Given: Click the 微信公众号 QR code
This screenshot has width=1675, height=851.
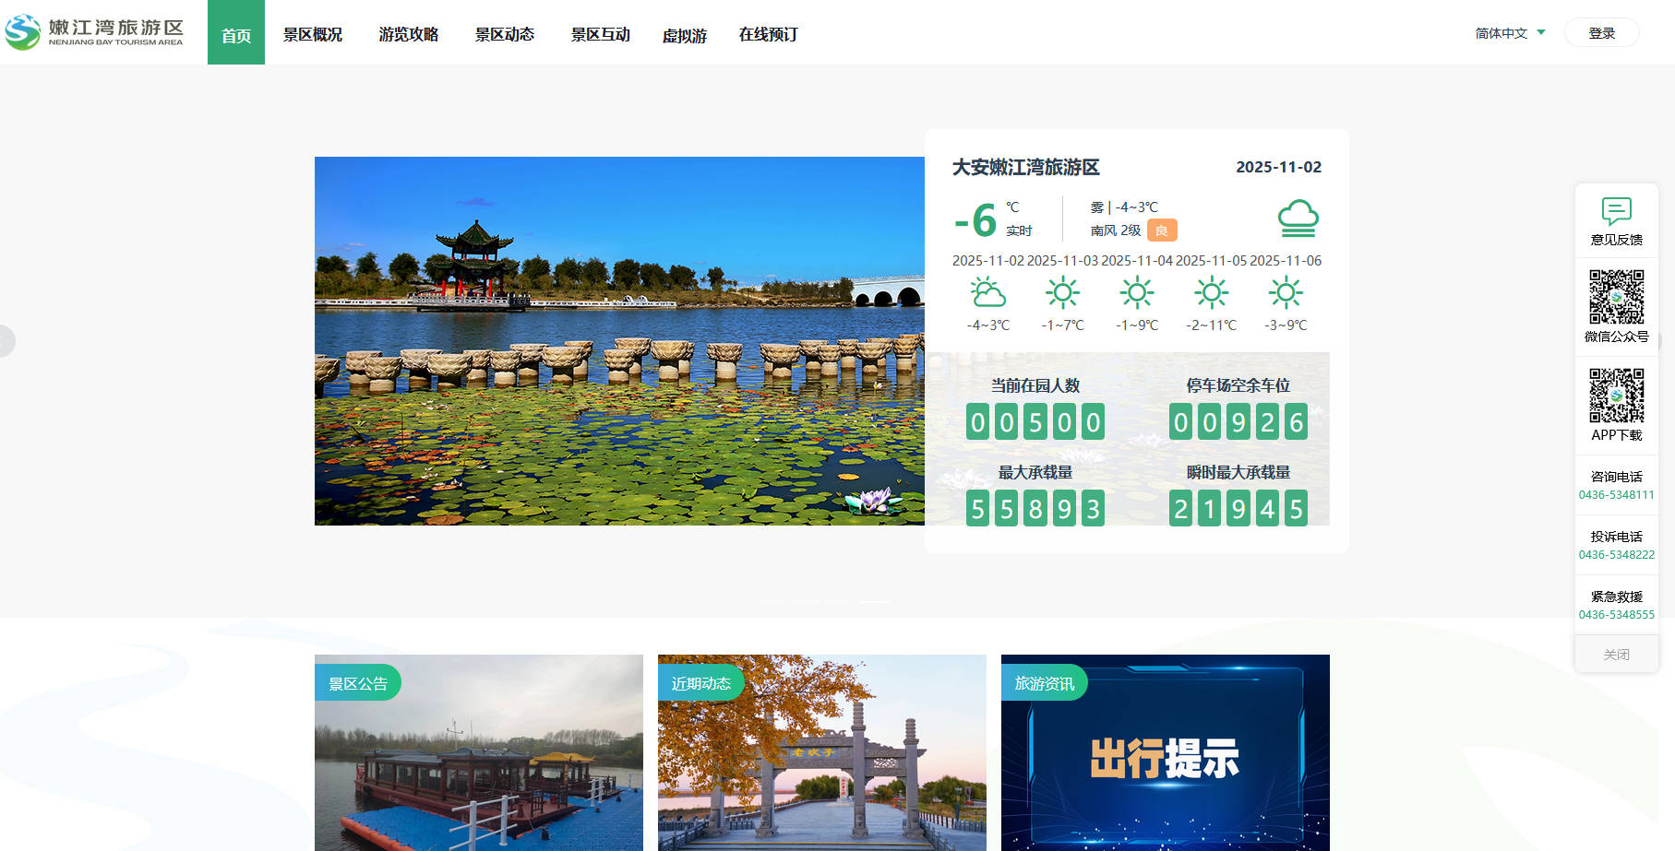Looking at the screenshot, I should click(x=1616, y=295).
